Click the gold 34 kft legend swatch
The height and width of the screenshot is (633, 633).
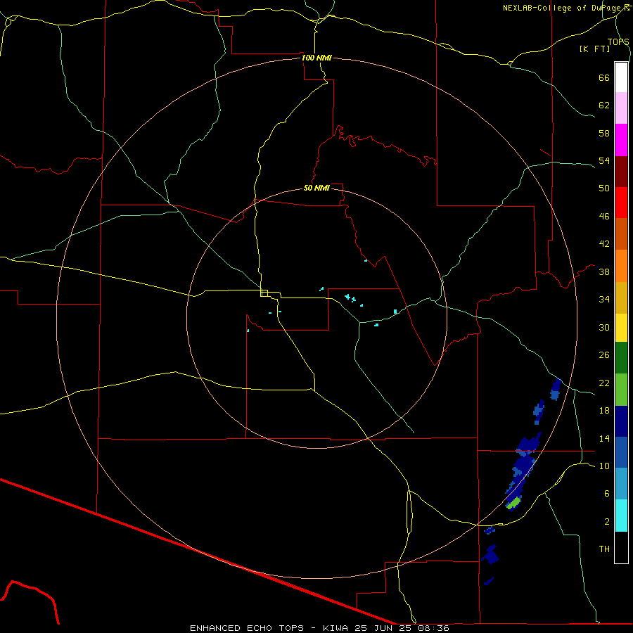point(621,297)
